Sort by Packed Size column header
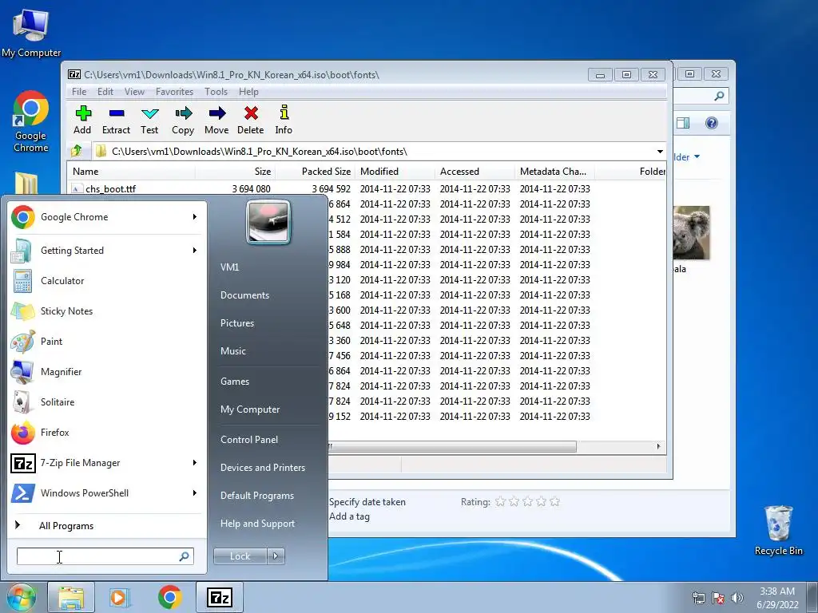This screenshot has height=613, width=818. pyautogui.click(x=315, y=172)
